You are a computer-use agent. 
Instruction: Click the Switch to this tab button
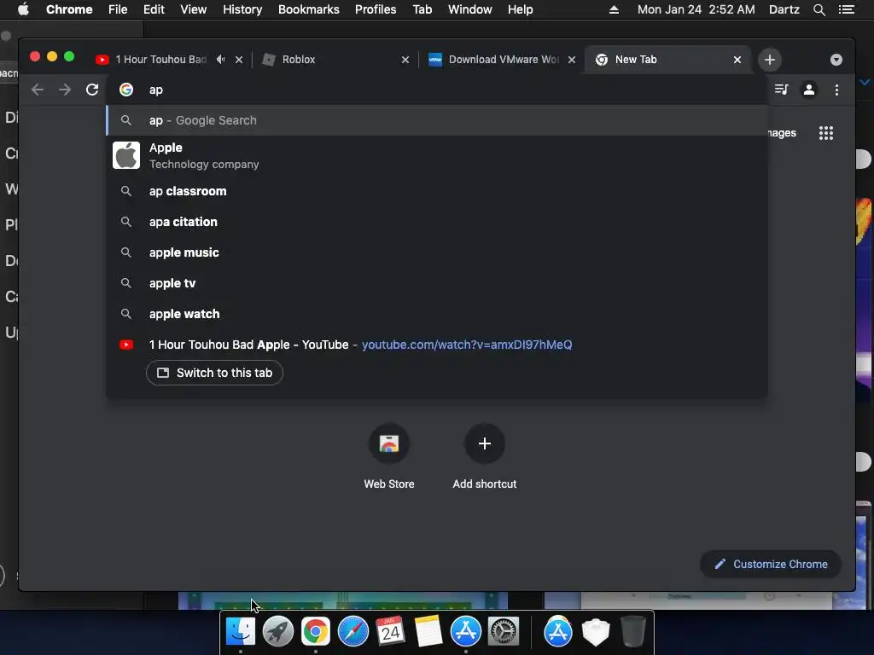[x=214, y=373]
